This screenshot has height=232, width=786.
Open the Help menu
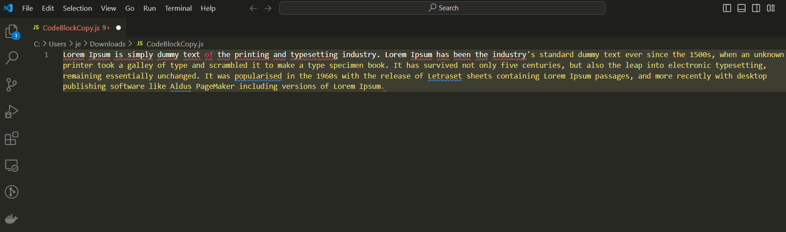208,8
